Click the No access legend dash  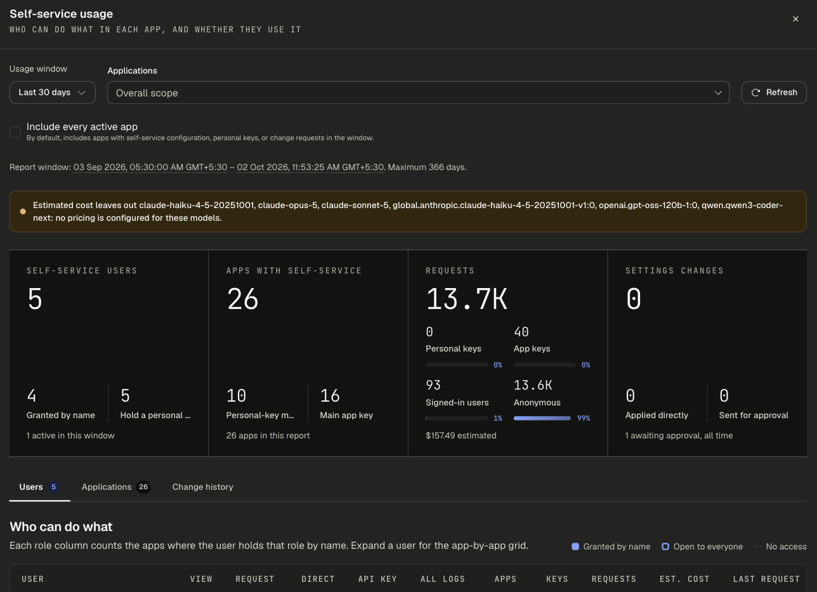tap(758, 546)
